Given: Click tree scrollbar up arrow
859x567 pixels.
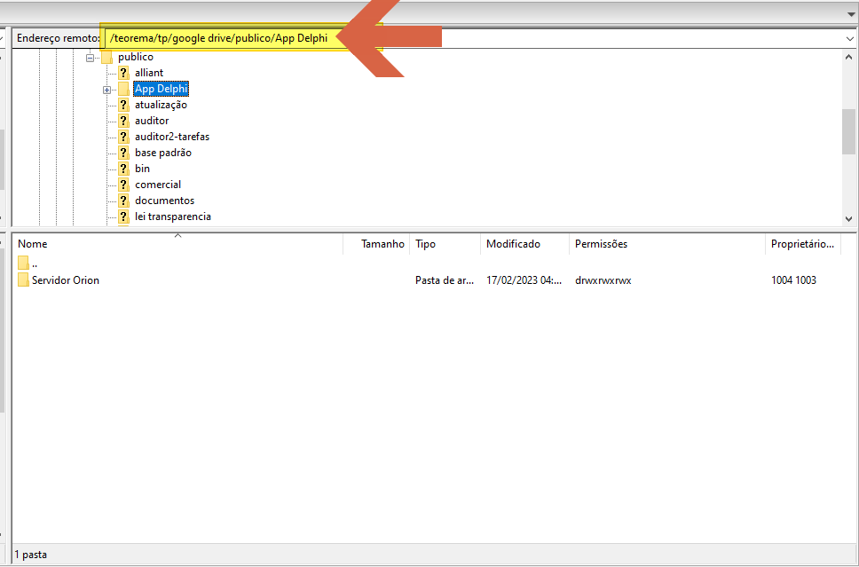Looking at the screenshot, I should 848,57.
